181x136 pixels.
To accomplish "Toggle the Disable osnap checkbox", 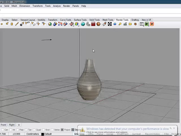I will [73, 130].
